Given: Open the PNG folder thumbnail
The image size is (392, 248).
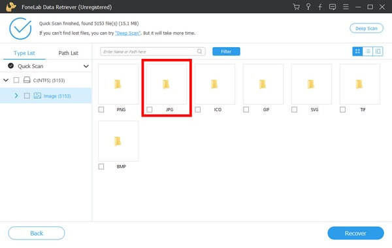Looking at the screenshot, I should coord(118,84).
